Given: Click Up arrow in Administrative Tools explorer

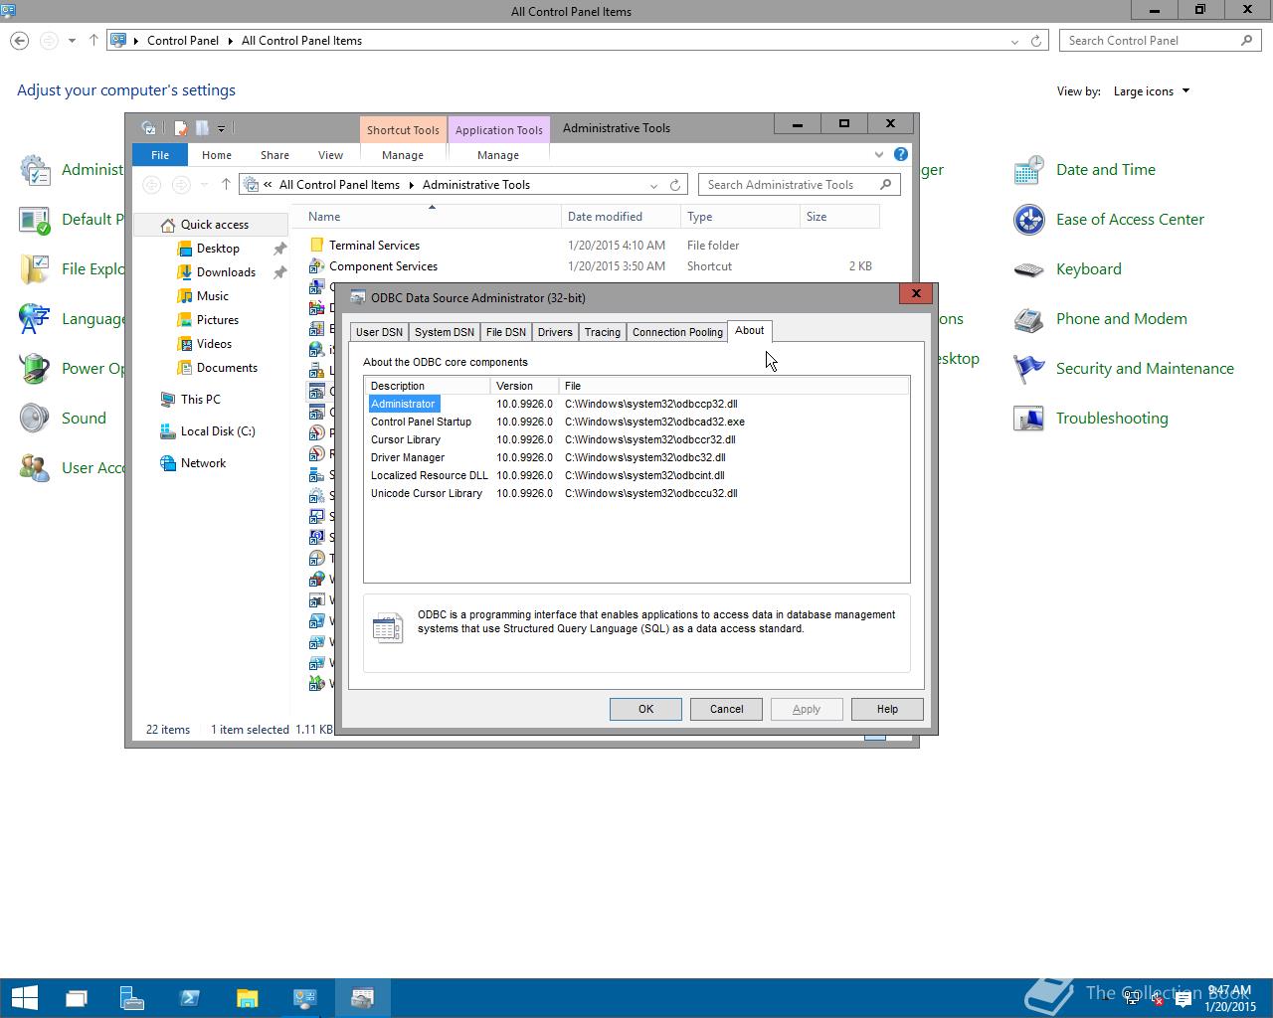Looking at the screenshot, I should (226, 184).
